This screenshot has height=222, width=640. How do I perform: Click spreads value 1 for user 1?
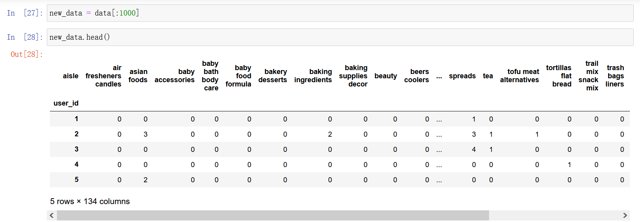pyautogui.click(x=474, y=119)
